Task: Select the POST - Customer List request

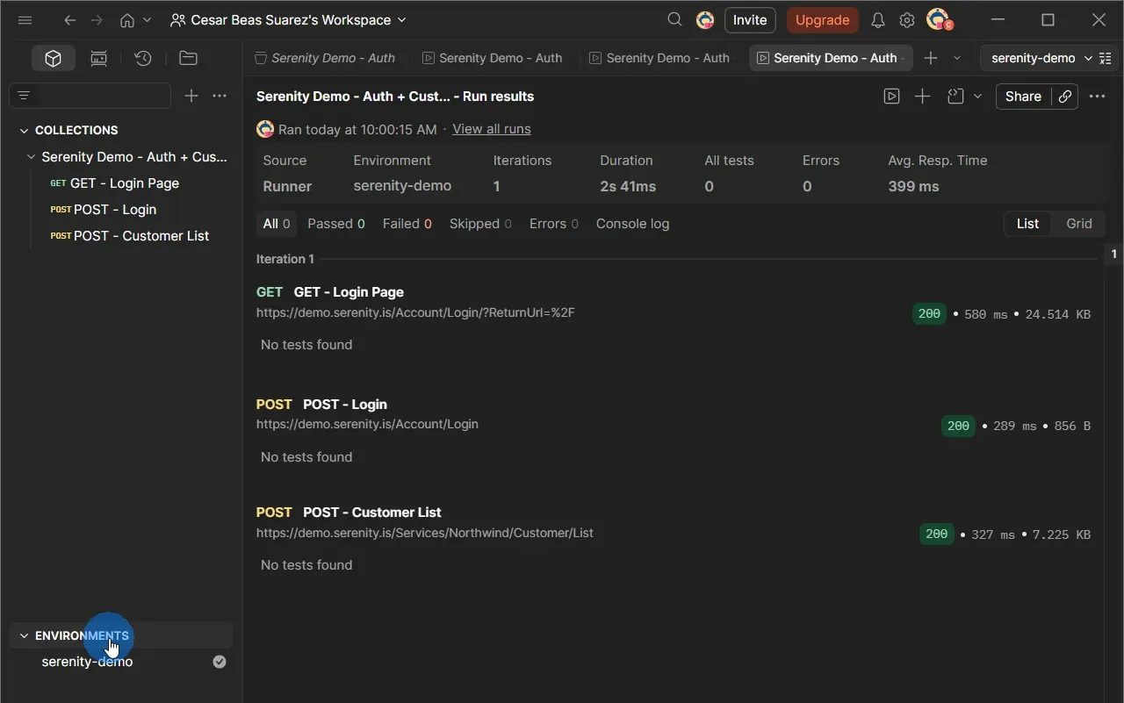Action: pyautogui.click(x=139, y=235)
